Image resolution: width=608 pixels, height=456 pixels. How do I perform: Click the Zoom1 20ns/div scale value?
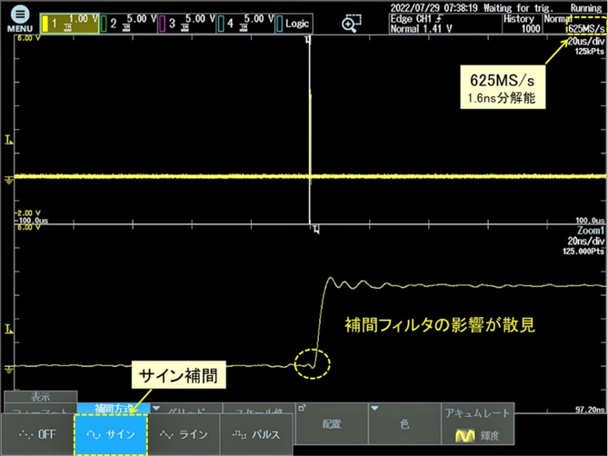coord(586,241)
